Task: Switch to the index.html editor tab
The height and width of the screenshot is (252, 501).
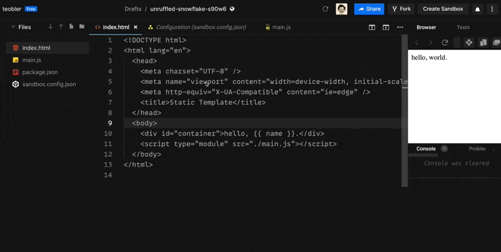Action: point(116,27)
